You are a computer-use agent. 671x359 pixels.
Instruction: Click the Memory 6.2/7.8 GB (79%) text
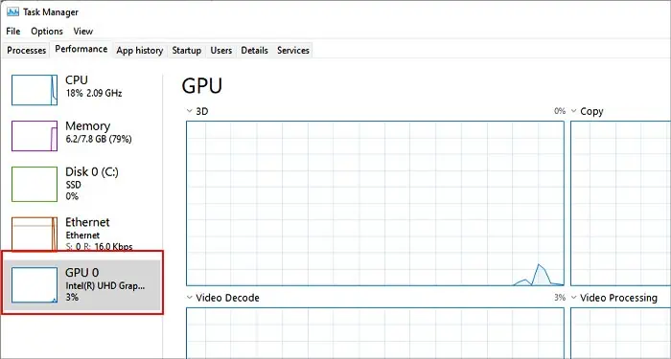click(99, 132)
